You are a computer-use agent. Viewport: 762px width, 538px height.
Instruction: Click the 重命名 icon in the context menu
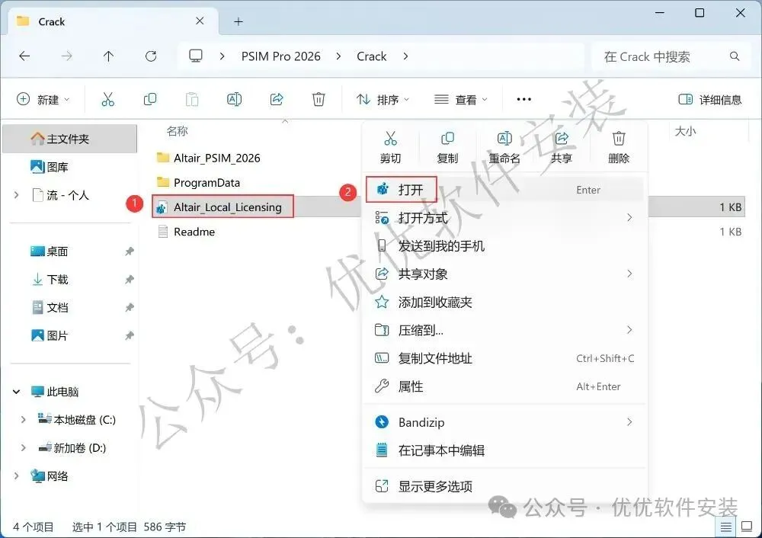pyautogui.click(x=504, y=139)
